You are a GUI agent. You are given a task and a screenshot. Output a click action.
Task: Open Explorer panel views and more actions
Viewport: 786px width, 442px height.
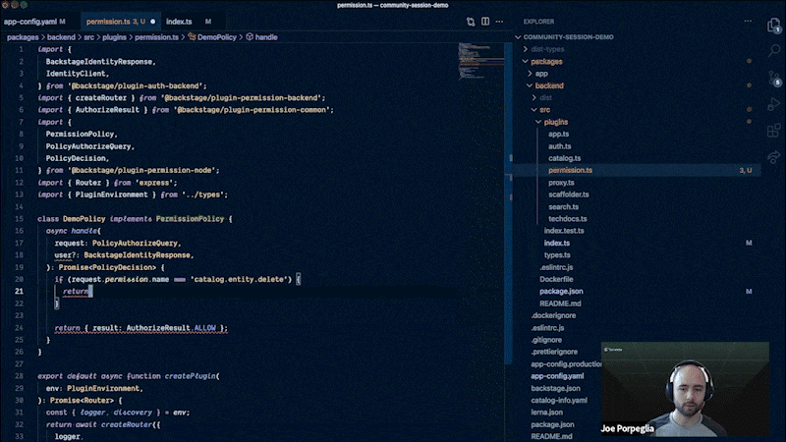click(748, 22)
